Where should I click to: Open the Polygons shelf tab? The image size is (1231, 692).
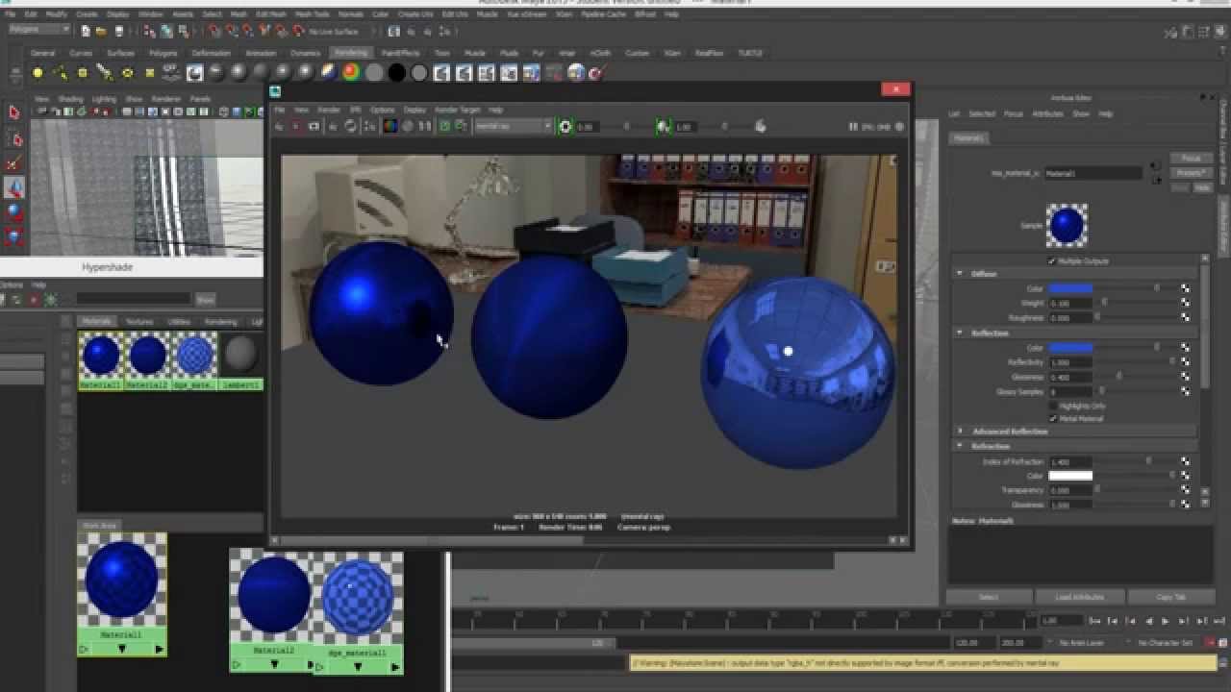point(163,53)
